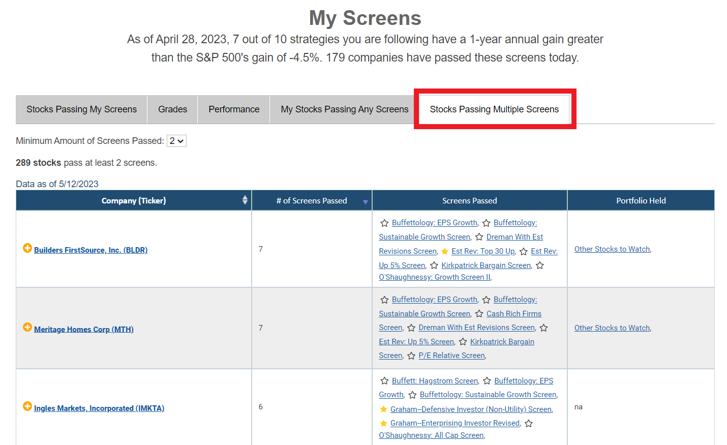The width and height of the screenshot is (727, 445).
Task: Open the Performance tab
Action: [234, 109]
